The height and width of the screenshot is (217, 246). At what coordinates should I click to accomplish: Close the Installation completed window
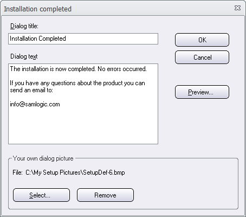point(237,8)
